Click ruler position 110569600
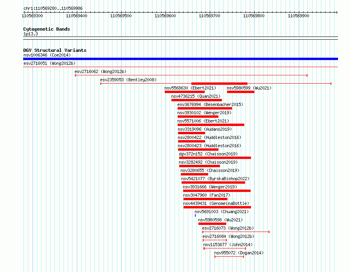 pos(165,16)
